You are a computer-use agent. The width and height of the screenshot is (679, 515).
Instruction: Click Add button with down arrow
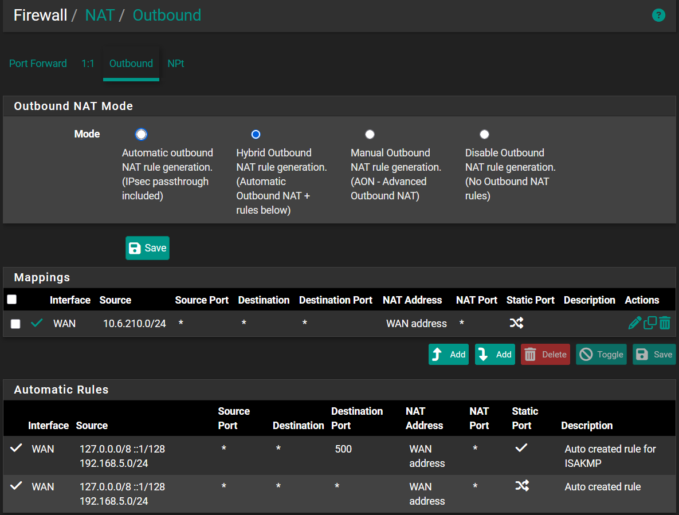click(x=494, y=355)
